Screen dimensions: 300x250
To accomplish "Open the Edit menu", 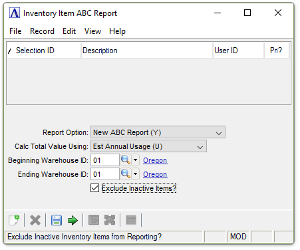I will point(69,31).
